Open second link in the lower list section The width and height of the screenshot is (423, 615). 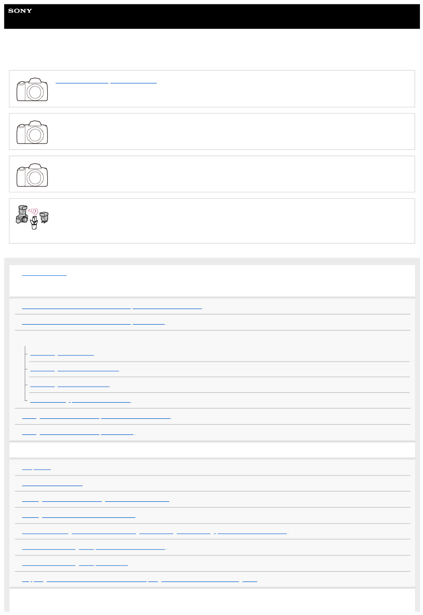pos(52,484)
